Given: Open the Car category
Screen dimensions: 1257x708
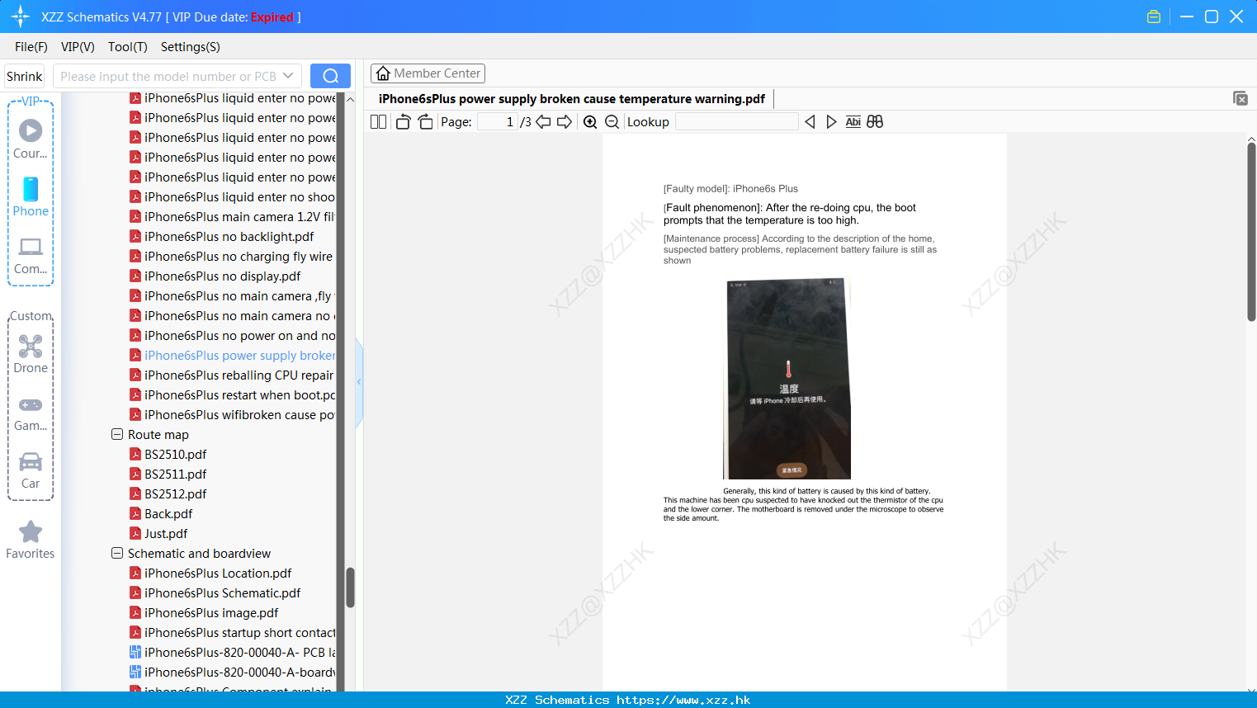Looking at the screenshot, I should [31, 470].
